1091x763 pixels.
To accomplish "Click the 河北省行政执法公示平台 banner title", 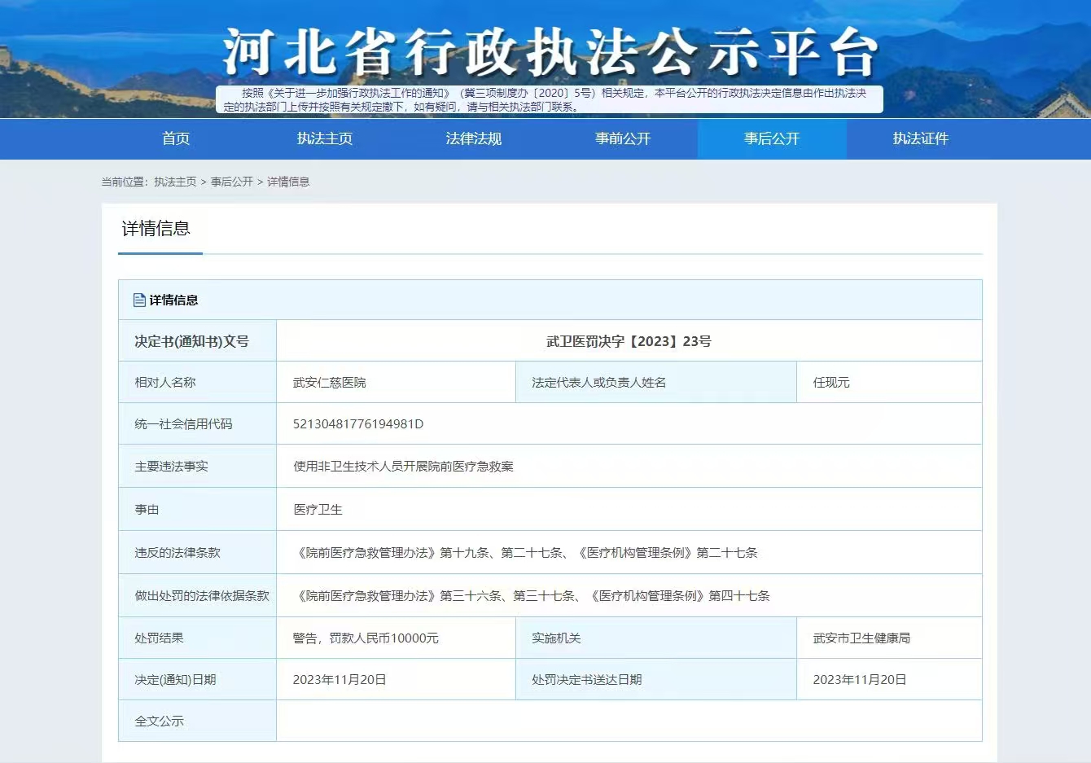I will tap(550, 53).
